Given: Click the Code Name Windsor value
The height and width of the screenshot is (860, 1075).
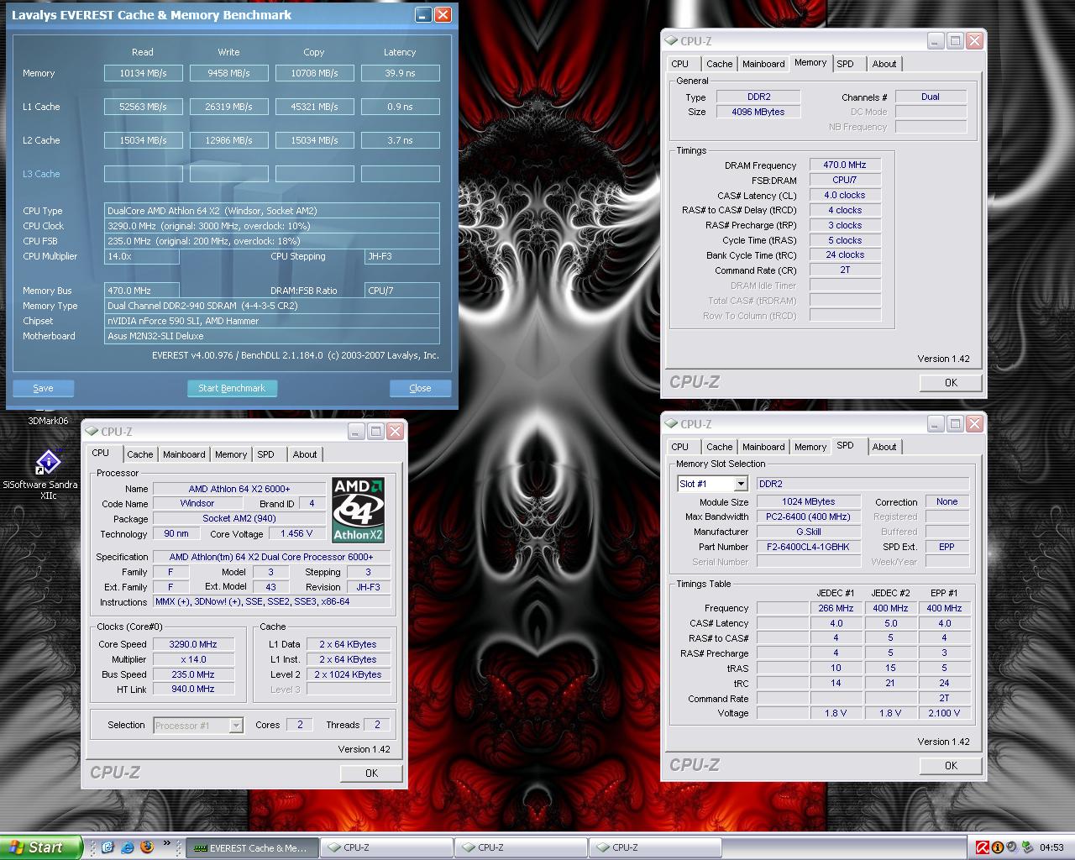Looking at the screenshot, I should coord(197,504).
